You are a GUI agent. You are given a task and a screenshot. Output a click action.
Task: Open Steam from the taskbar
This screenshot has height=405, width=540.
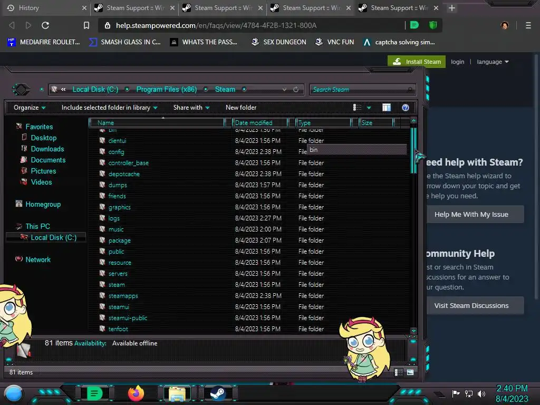[x=218, y=393]
